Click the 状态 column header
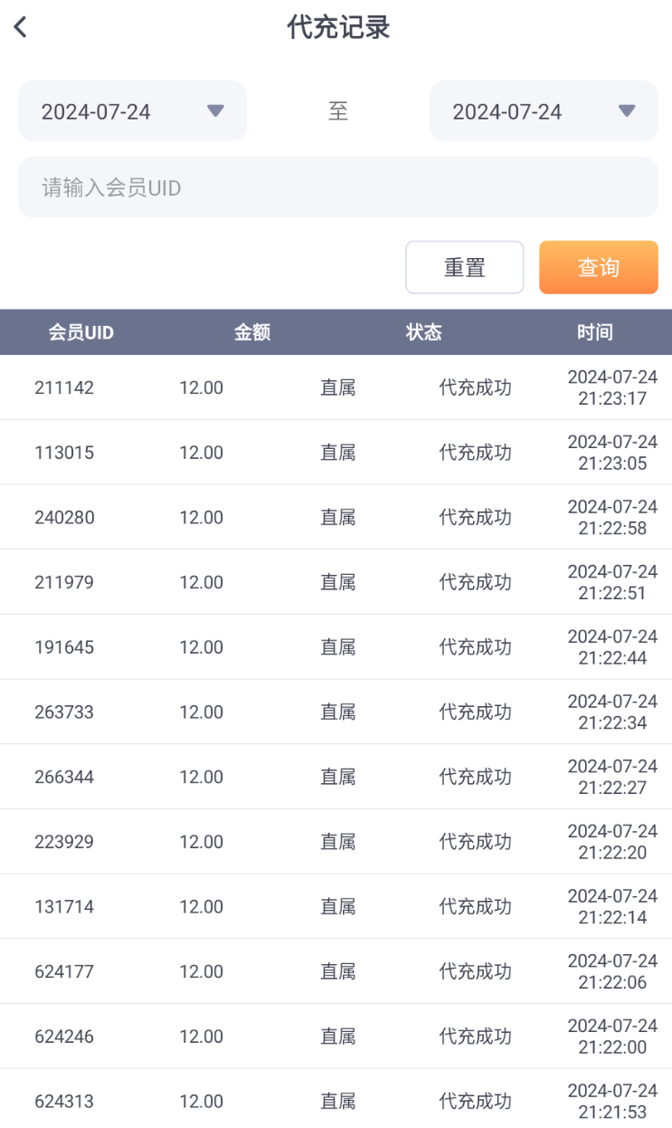 (423, 332)
